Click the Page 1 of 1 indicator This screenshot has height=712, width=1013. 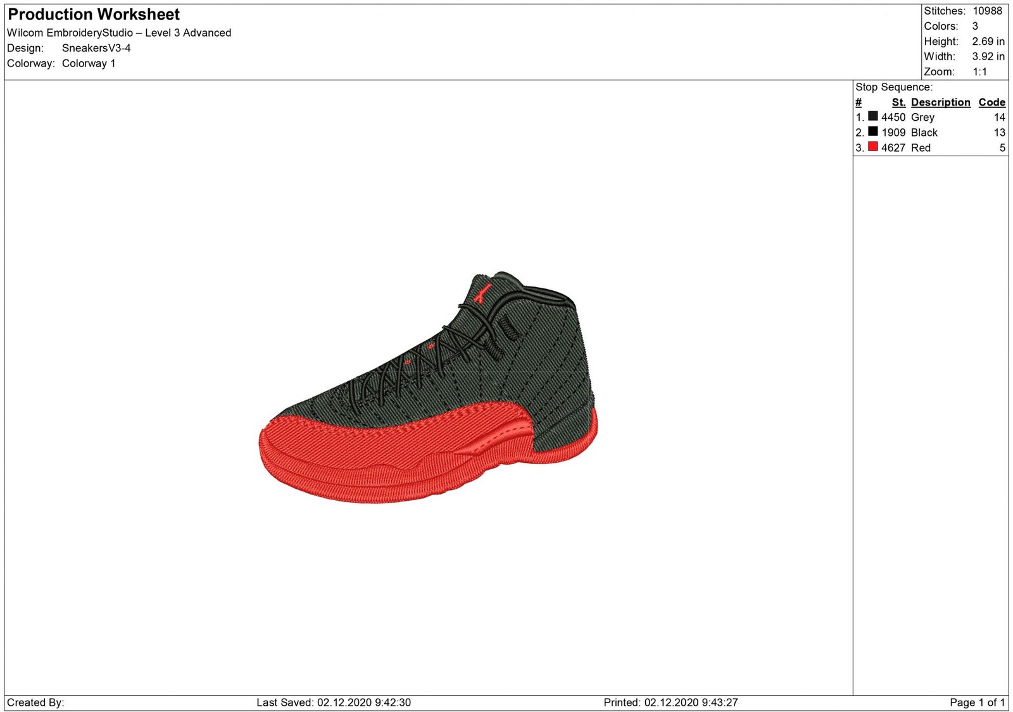point(977,703)
